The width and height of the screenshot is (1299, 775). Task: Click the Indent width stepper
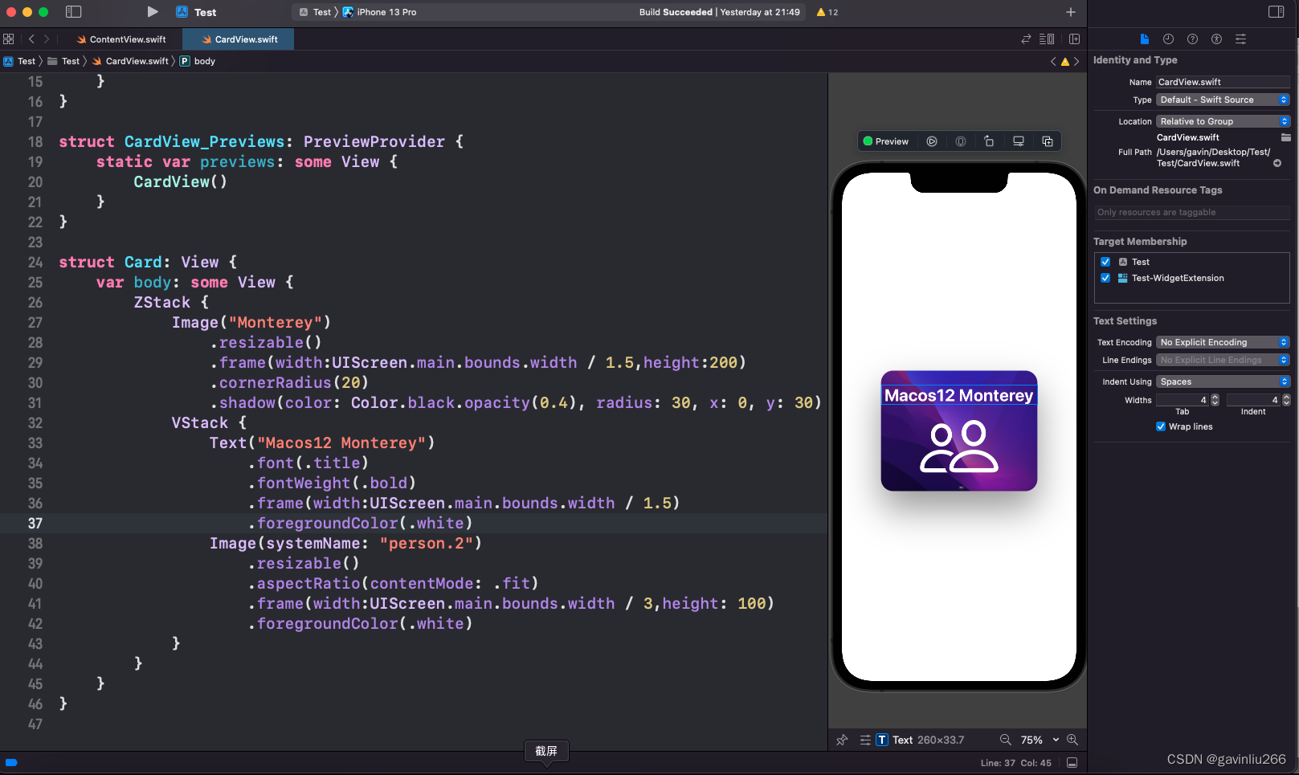click(1286, 400)
